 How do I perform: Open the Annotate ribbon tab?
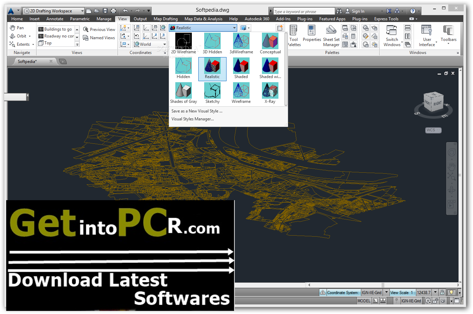[55, 19]
